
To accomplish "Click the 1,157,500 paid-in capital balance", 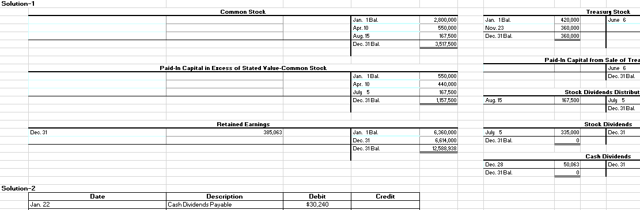I will coord(439,100).
